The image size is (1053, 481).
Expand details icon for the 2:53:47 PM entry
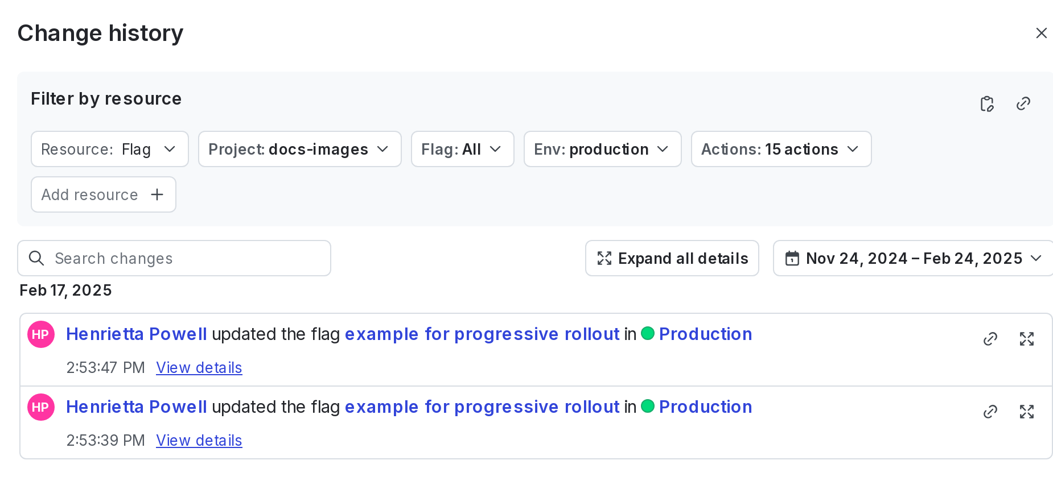coord(1027,339)
